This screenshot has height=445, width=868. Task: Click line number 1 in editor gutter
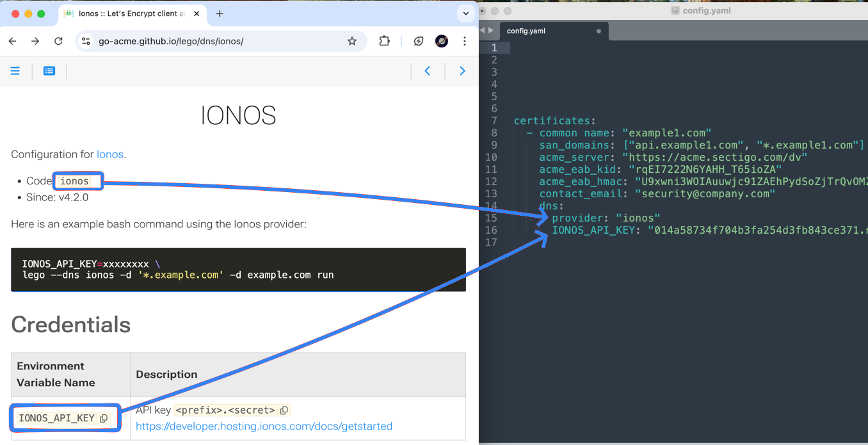point(494,48)
